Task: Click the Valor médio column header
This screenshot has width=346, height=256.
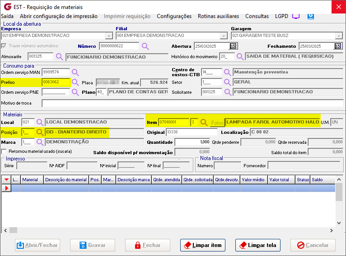Action: (x=253, y=180)
